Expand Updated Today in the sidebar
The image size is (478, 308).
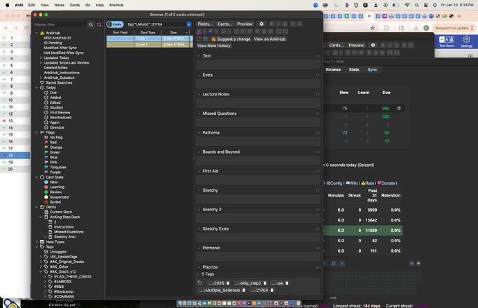coord(41,57)
